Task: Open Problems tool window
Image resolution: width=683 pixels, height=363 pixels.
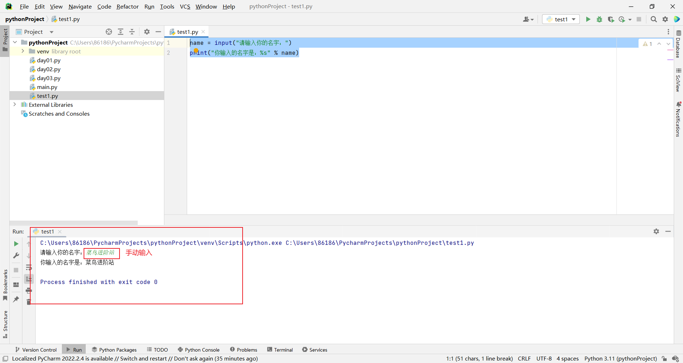Action: tap(243, 349)
